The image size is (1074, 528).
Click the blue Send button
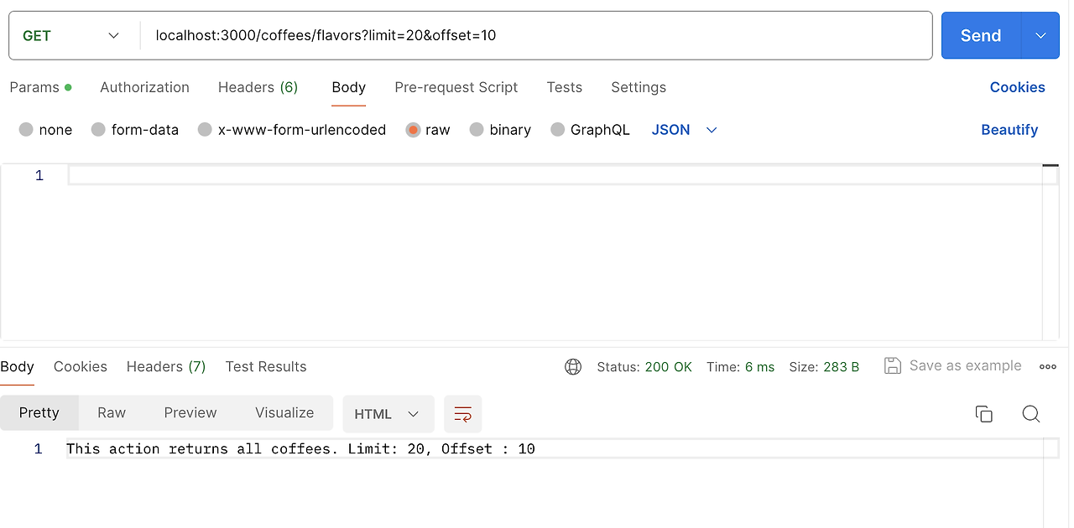pyautogui.click(x=981, y=35)
